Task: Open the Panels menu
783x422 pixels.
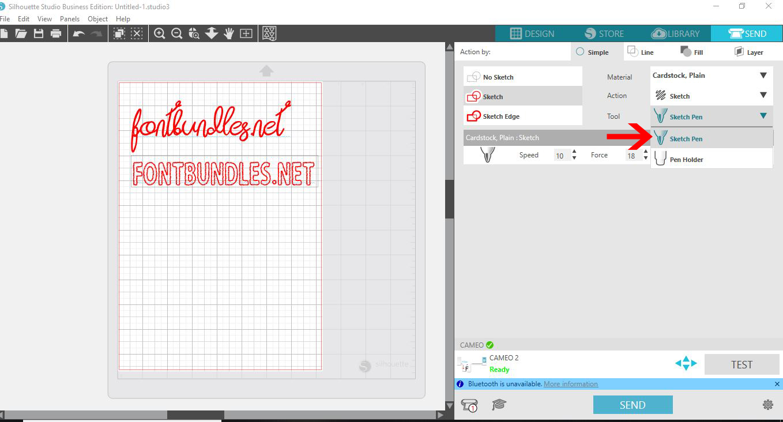Action: [70, 18]
